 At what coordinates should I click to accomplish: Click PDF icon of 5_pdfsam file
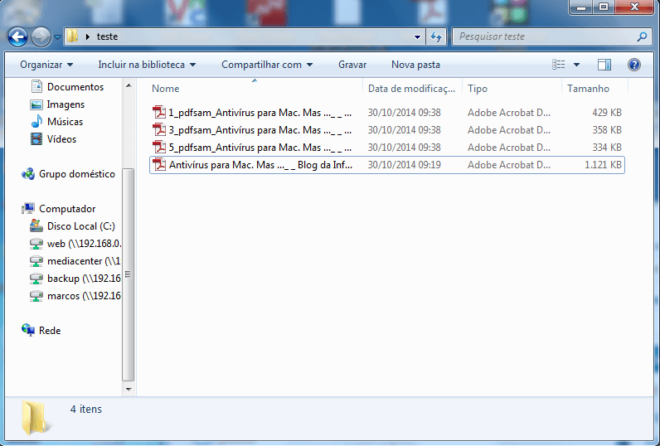159,147
